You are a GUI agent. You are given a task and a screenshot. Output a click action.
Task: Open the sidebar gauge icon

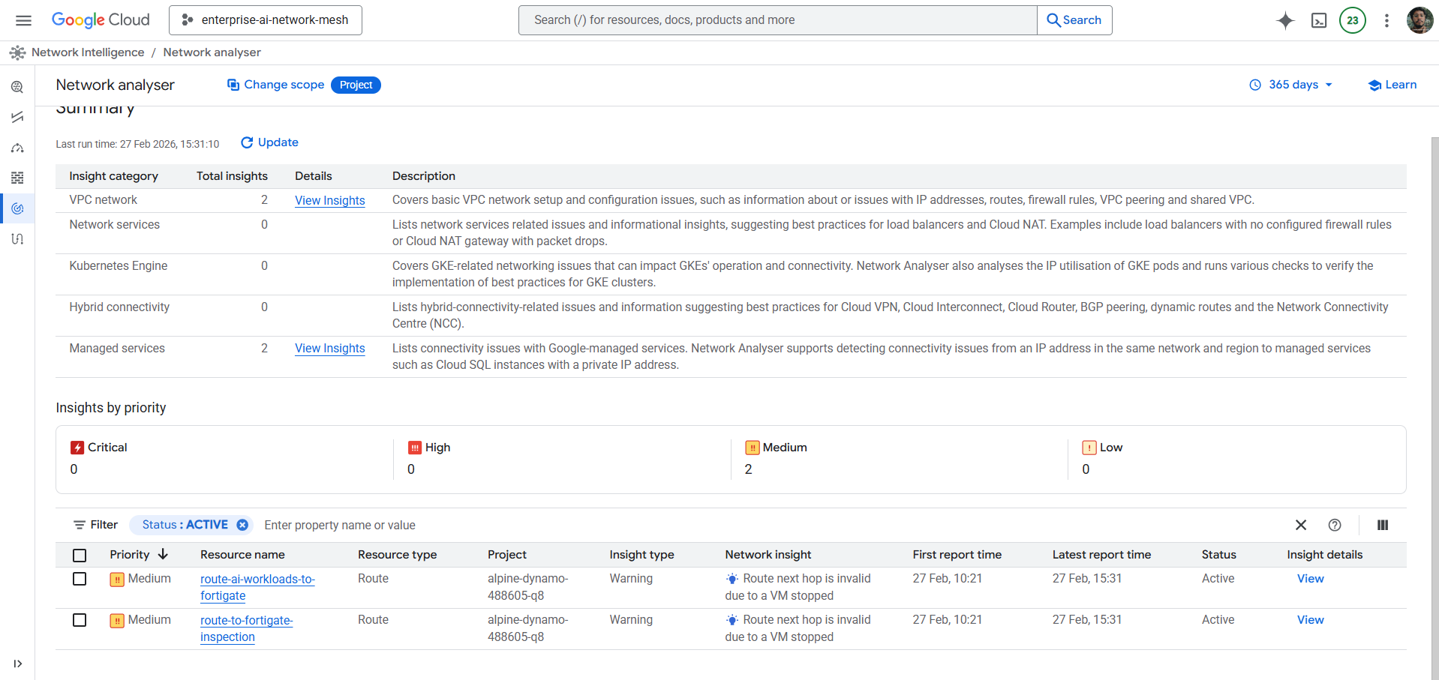tap(17, 148)
